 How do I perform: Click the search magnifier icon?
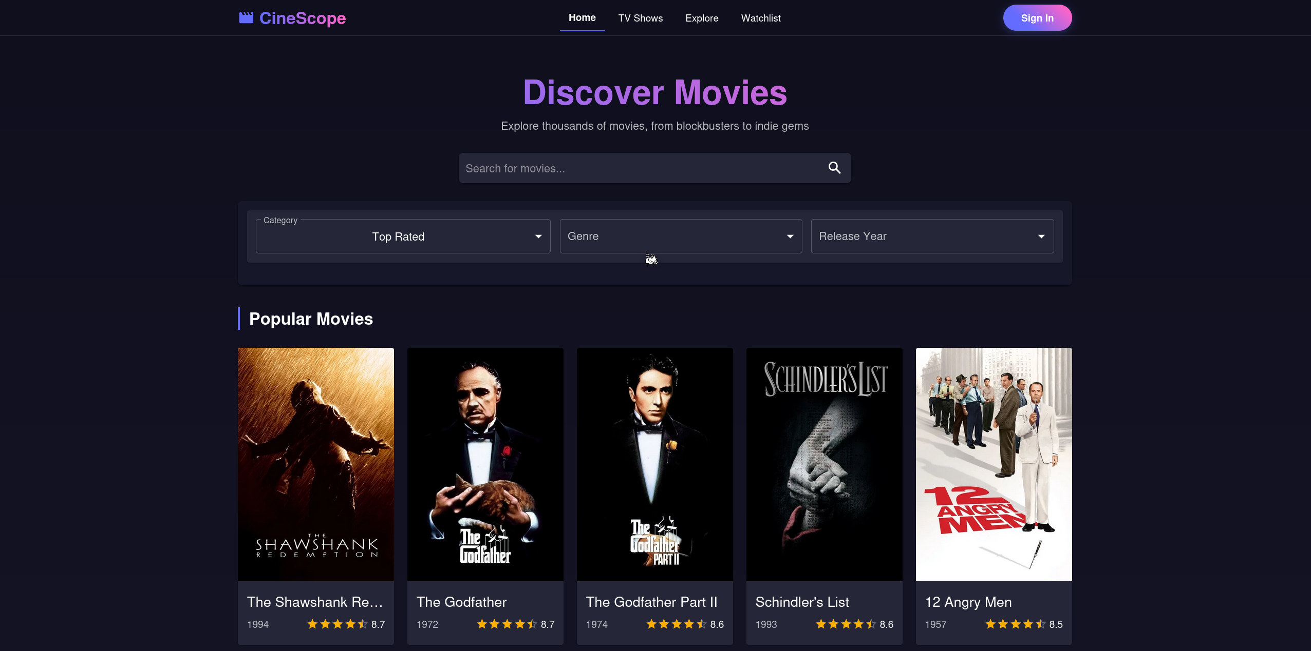834,168
